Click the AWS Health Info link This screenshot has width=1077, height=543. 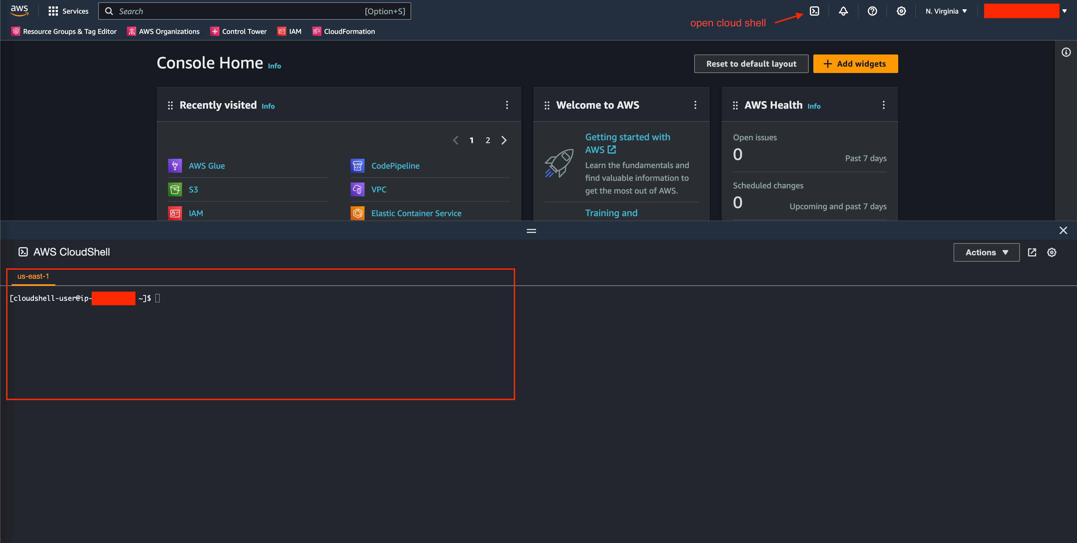(814, 106)
